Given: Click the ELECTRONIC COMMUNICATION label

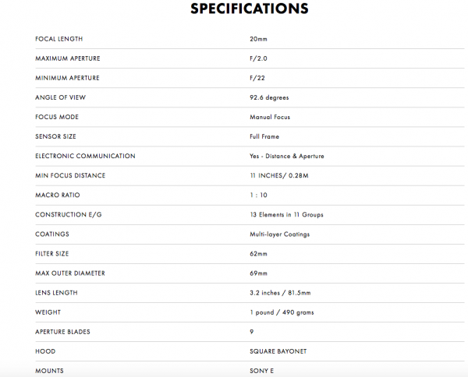Looking at the screenshot, I should (x=85, y=156).
